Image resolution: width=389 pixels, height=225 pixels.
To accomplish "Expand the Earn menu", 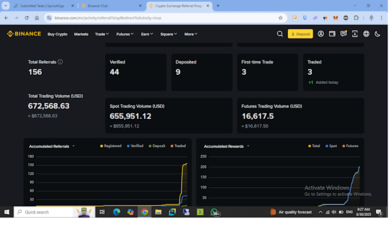I will (147, 34).
